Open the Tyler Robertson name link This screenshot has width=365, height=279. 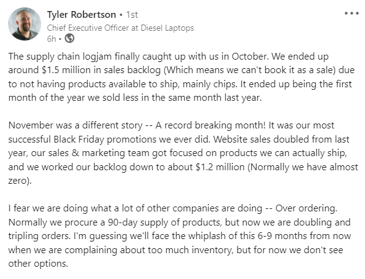(x=81, y=15)
